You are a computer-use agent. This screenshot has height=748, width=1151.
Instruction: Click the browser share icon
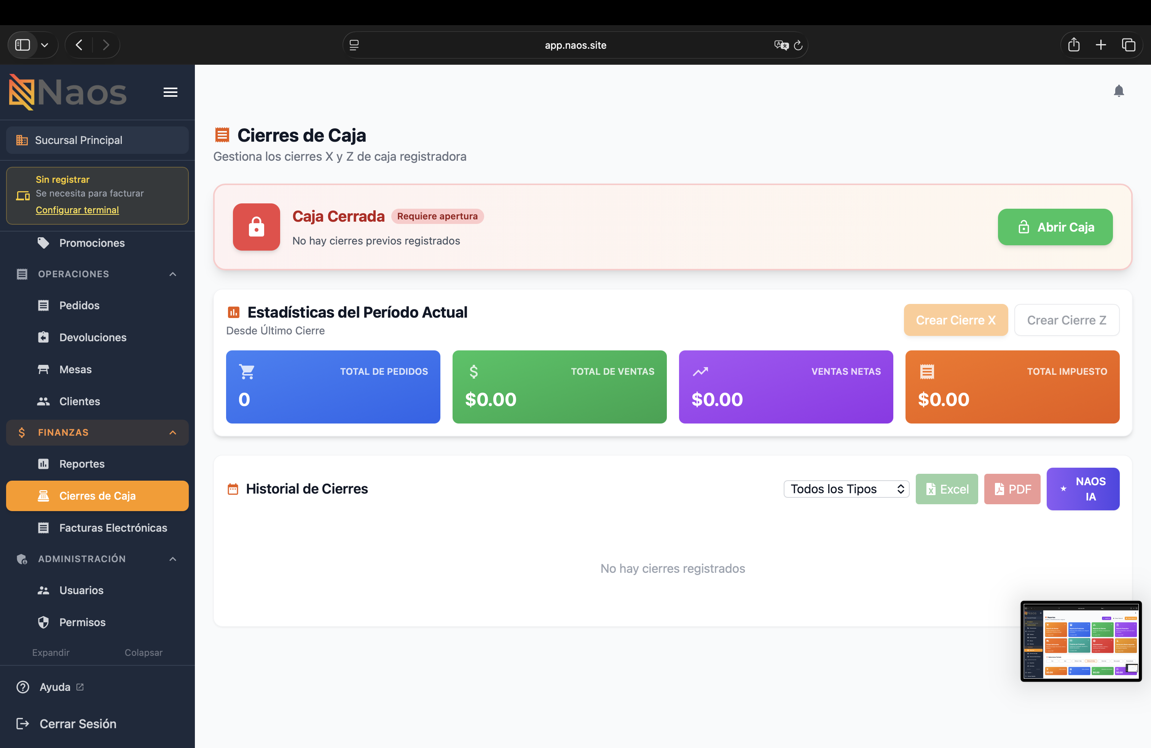pyautogui.click(x=1074, y=45)
